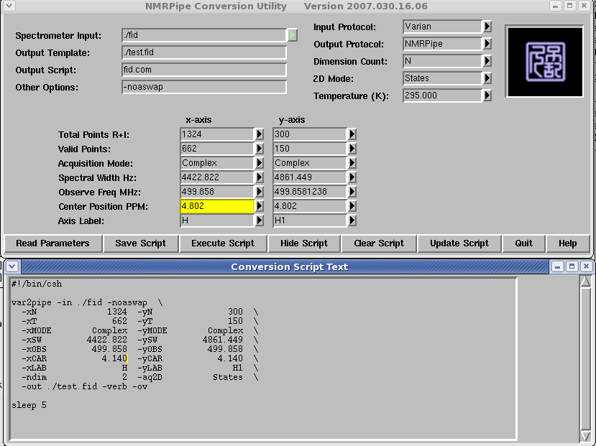Screen dimensions: 596x446
Task: Click x-axis Axis Label field H
Action: (217, 220)
